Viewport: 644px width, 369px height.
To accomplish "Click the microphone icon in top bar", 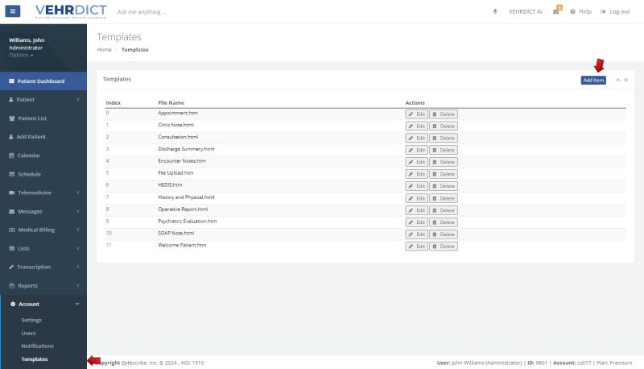I will [x=494, y=11].
